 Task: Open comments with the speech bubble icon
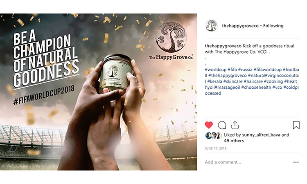pos(222,126)
